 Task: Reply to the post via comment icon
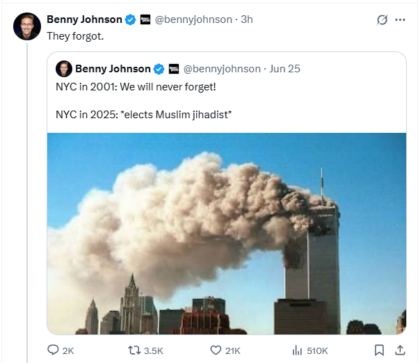[54, 350]
